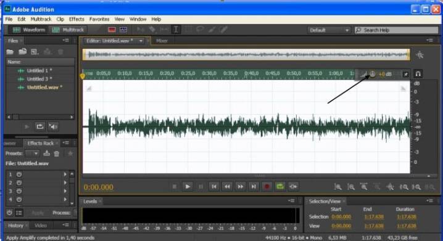This screenshot has width=443, height=241.
Task: Switch to Waveform view
Action: click(28, 30)
